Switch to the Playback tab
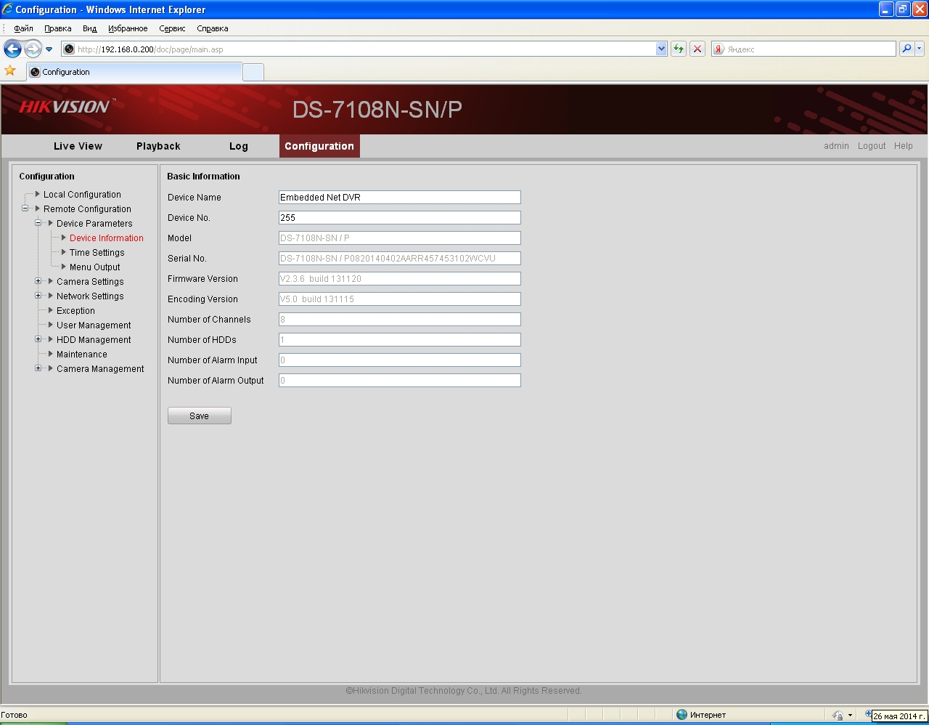Image resolution: width=929 pixels, height=725 pixels. click(x=158, y=146)
